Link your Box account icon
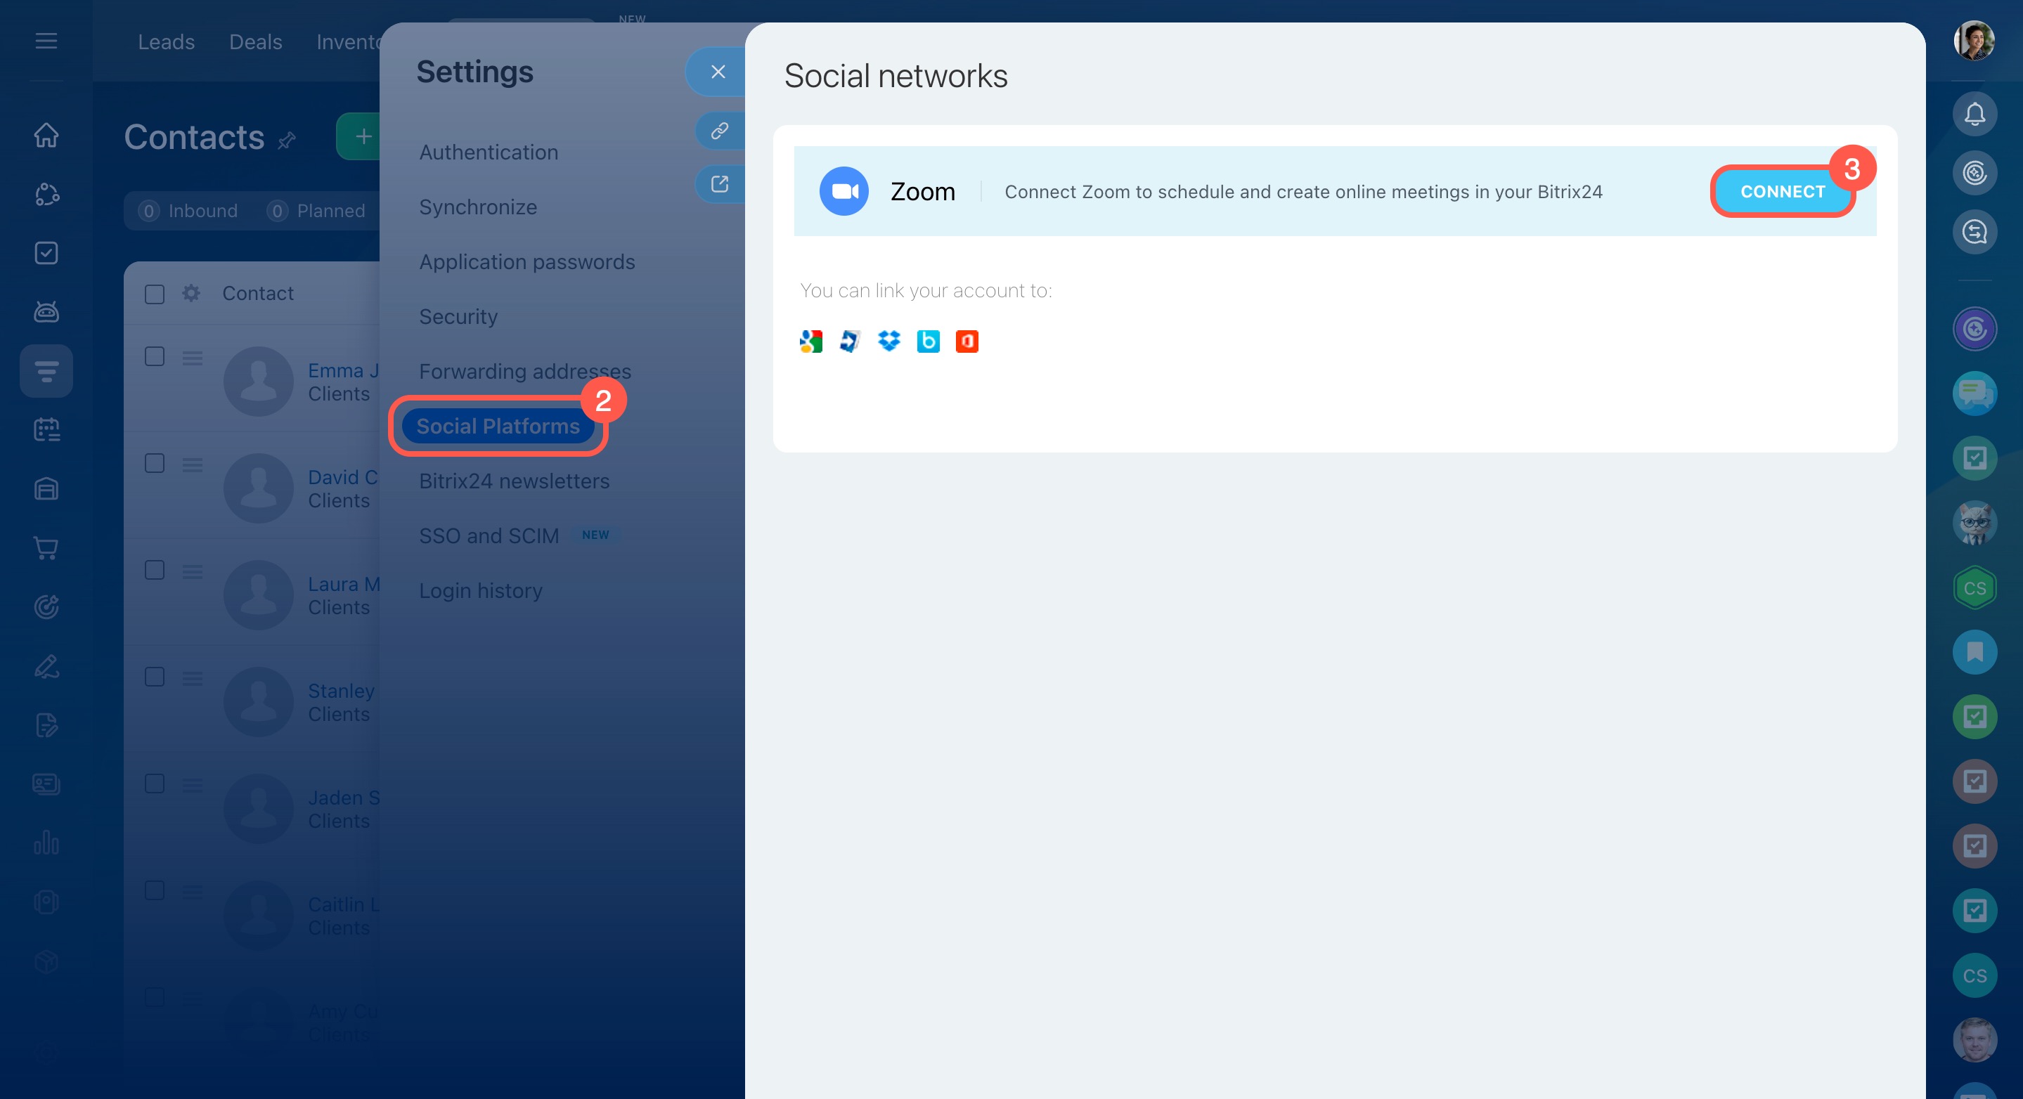This screenshot has width=2023, height=1099. tap(929, 342)
